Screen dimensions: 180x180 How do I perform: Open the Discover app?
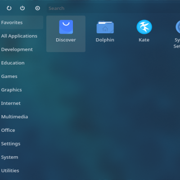[66, 34]
